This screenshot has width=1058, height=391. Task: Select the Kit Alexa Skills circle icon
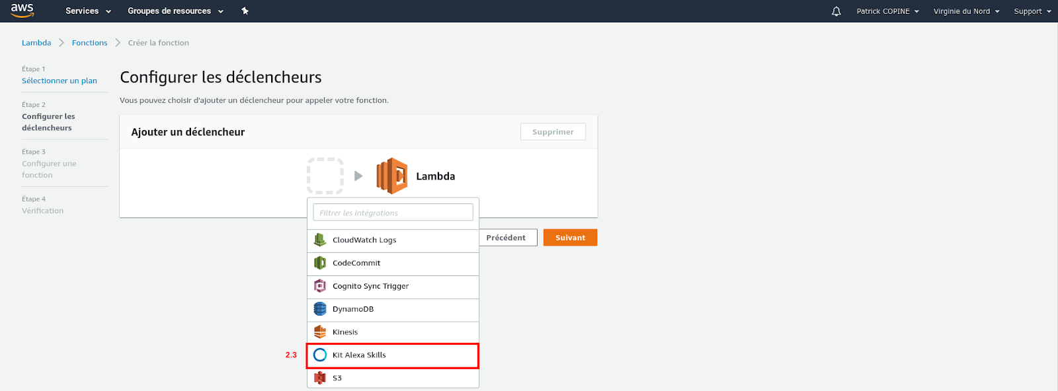click(320, 355)
